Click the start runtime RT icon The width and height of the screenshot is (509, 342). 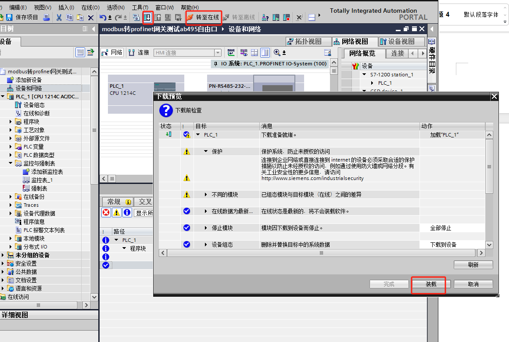click(178, 17)
